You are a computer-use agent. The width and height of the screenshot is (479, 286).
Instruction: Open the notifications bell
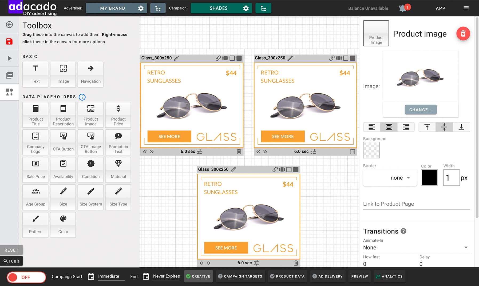pyautogui.click(x=402, y=8)
